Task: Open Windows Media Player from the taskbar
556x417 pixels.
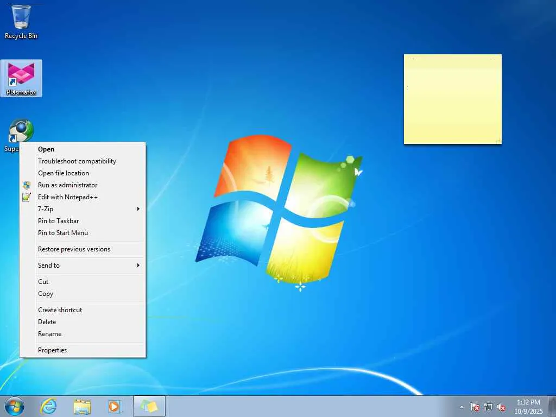Action: [x=115, y=406]
